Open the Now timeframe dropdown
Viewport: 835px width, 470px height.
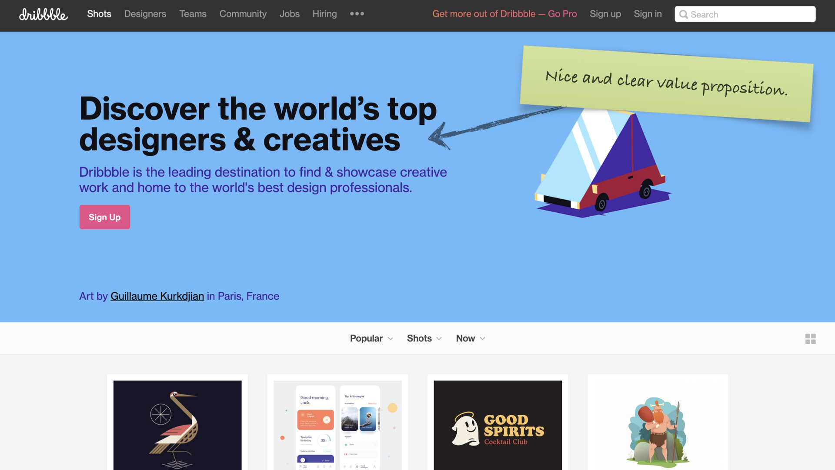pos(470,338)
